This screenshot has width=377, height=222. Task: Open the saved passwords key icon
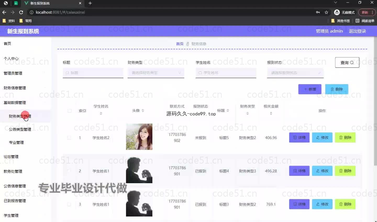[x=318, y=12]
